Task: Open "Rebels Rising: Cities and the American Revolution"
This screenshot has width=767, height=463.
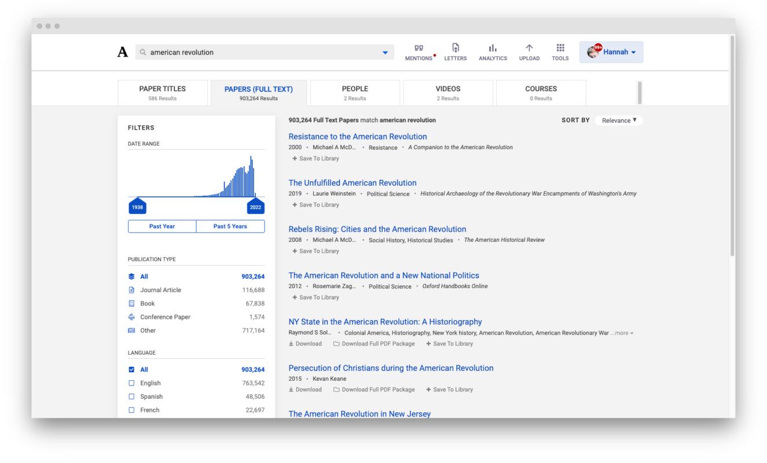Action: (x=377, y=229)
